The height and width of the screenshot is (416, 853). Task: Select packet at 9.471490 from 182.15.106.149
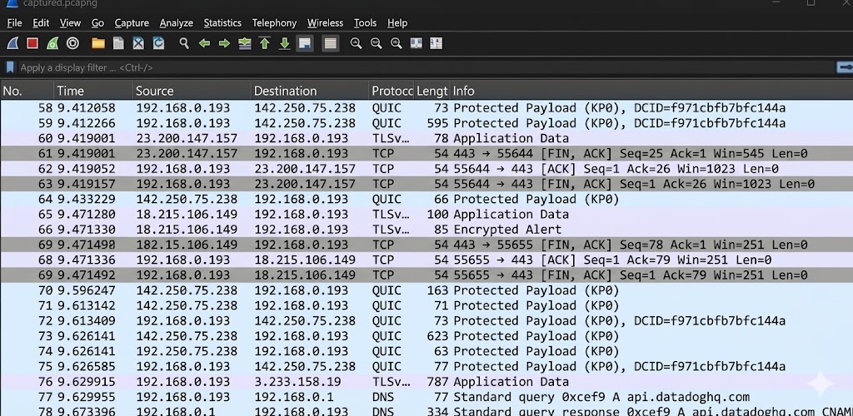[x=426, y=245]
